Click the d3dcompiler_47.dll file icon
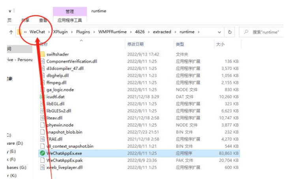Screen dimensions: 302x179 pyautogui.click(x=42, y=69)
